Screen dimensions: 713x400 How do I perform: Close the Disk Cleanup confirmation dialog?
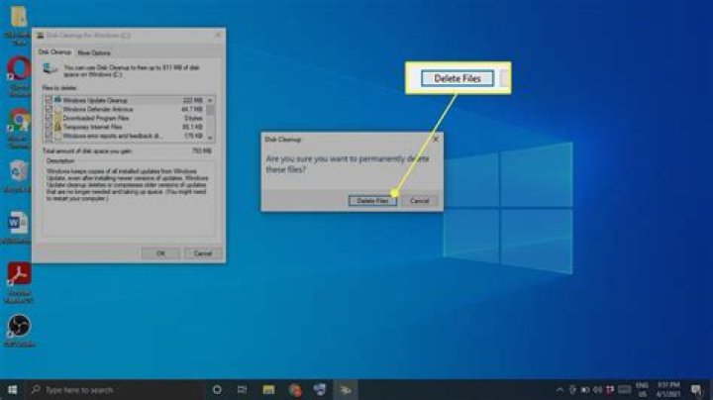(x=435, y=139)
